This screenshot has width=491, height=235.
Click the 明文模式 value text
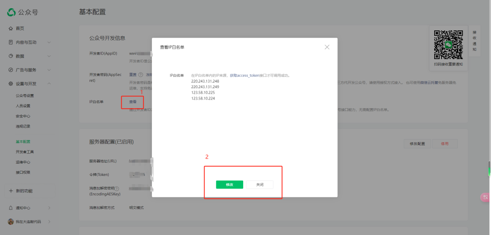pos(136,208)
